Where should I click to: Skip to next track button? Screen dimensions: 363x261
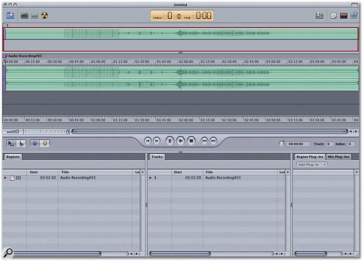pos(157,140)
